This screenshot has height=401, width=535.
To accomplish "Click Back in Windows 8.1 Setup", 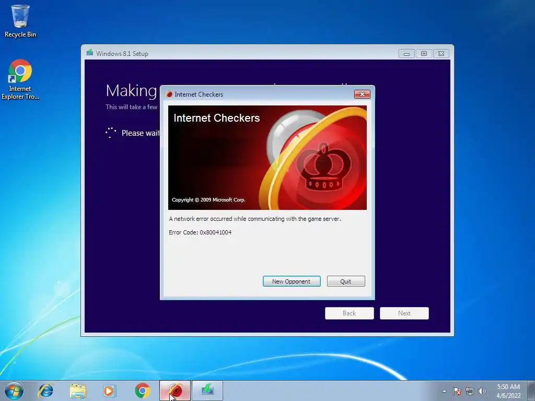I will tap(350, 313).
